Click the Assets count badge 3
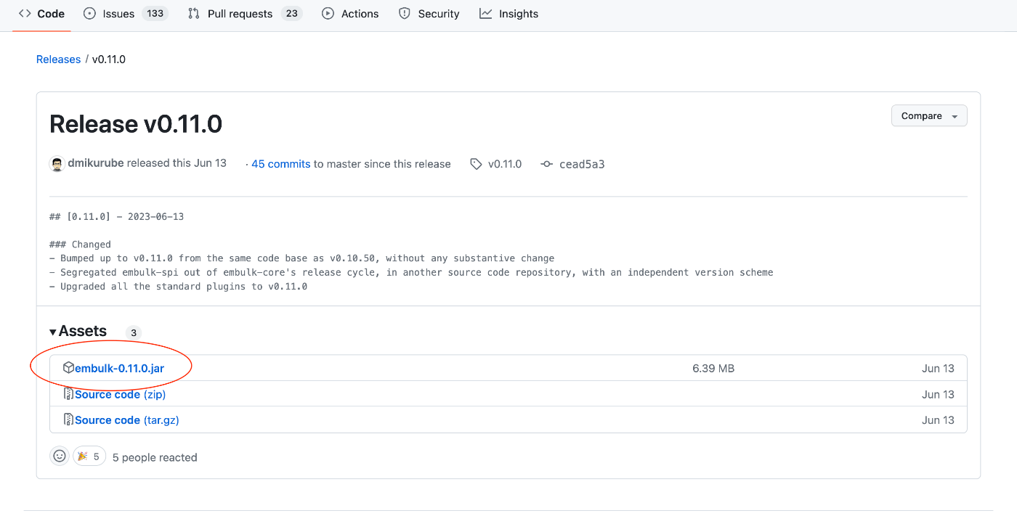The image size is (1017, 524). [133, 333]
